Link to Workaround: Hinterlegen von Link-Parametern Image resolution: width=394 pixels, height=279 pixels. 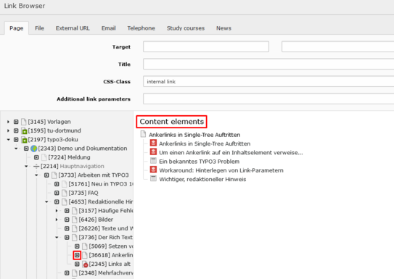coord(221,170)
